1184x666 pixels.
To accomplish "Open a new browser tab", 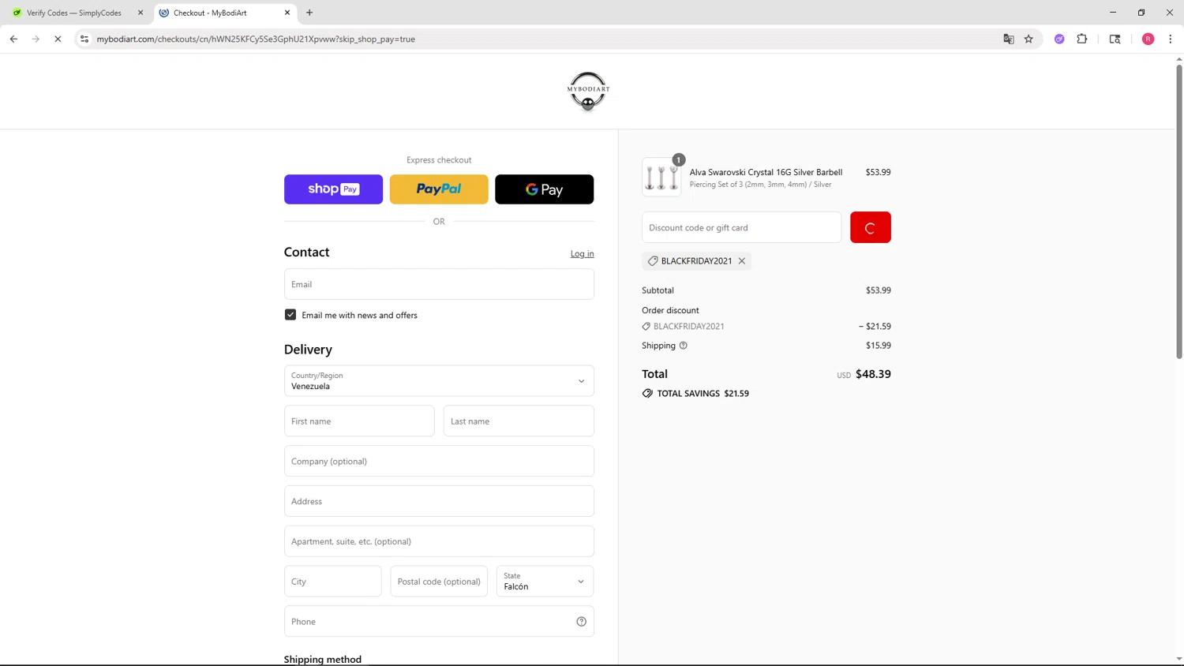I will click(309, 13).
